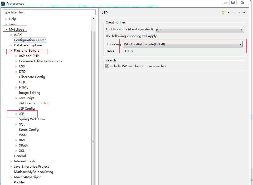The width and height of the screenshot is (253, 185).
Task: Select General under MyEclipse
Action: click(20, 156)
